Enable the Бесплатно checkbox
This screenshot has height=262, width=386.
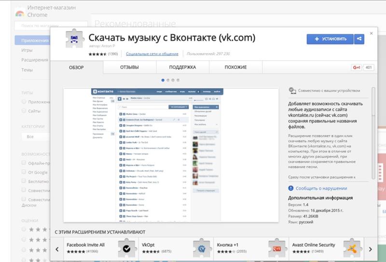24,181
